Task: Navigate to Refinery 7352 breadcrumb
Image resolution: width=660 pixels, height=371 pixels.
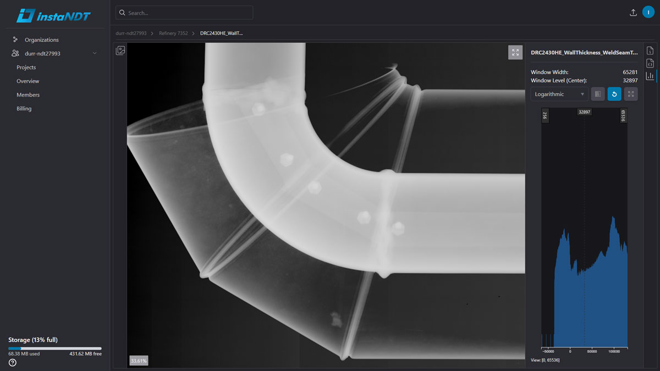Action: [x=173, y=34]
